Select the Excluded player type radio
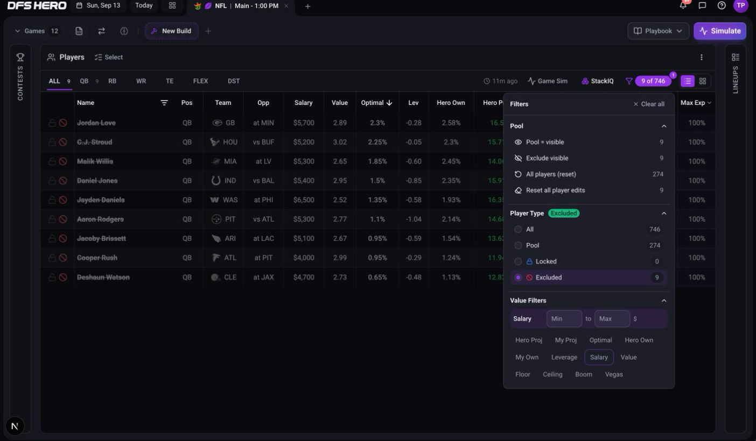This screenshot has width=756, height=441. [518, 278]
